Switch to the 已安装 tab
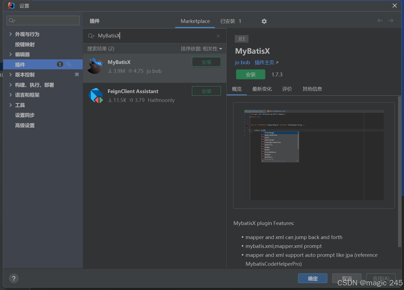The width and height of the screenshot is (404, 290). pos(231,21)
